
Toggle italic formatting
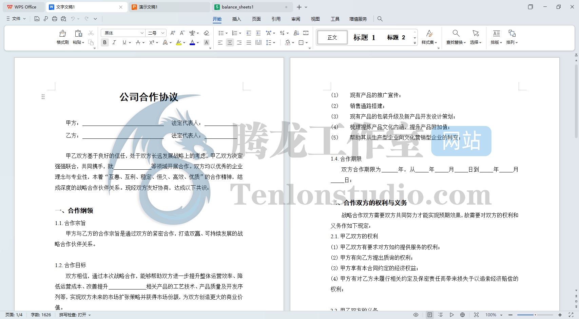(x=114, y=42)
